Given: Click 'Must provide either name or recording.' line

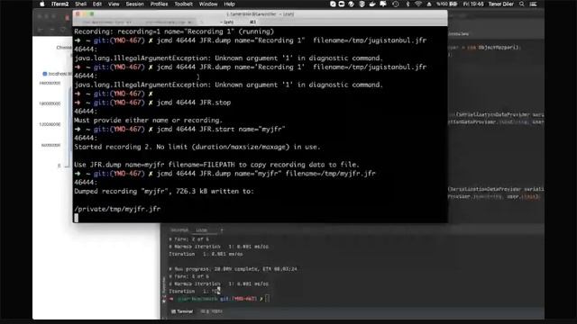Looking at the screenshot, I should coord(148,120).
